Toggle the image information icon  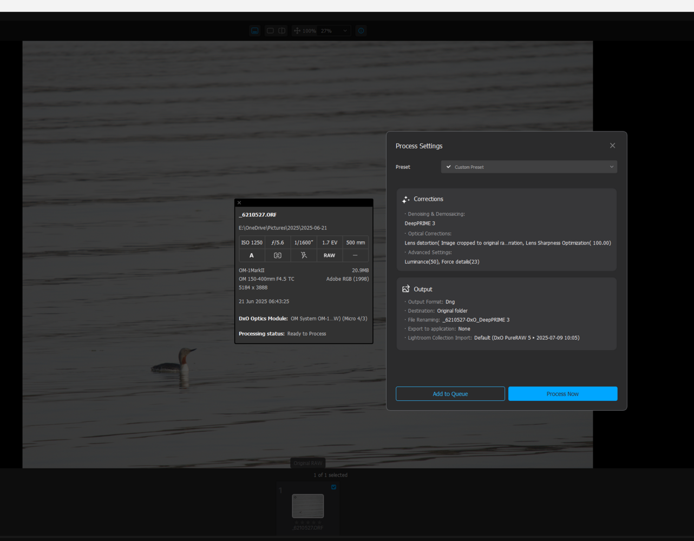tap(361, 31)
